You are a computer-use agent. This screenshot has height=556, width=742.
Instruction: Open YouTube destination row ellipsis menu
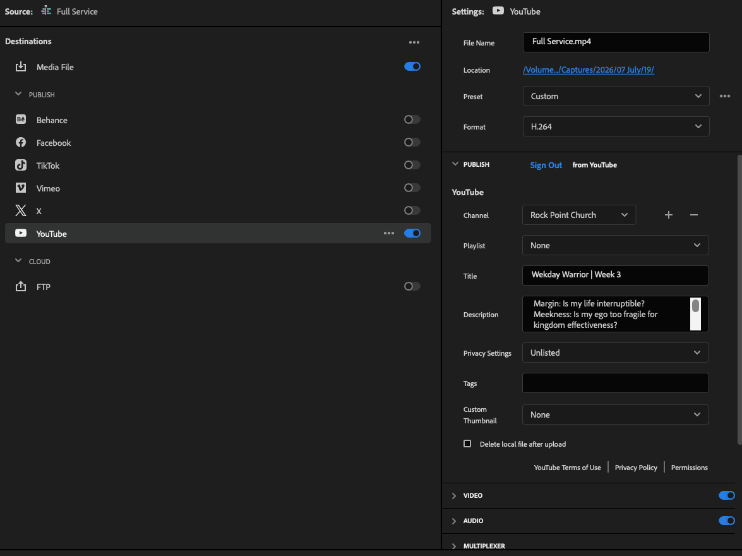click(389, 233)
